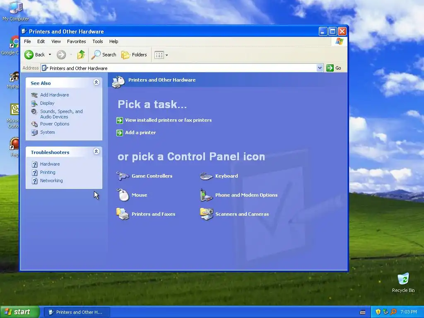Open the Favorites menu
Image resolution: width=424 pixels, height=318 pixels.
coord(77,41)
